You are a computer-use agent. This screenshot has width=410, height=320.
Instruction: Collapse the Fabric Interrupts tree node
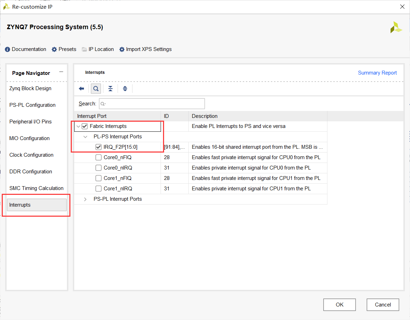(x=78, y=127)
